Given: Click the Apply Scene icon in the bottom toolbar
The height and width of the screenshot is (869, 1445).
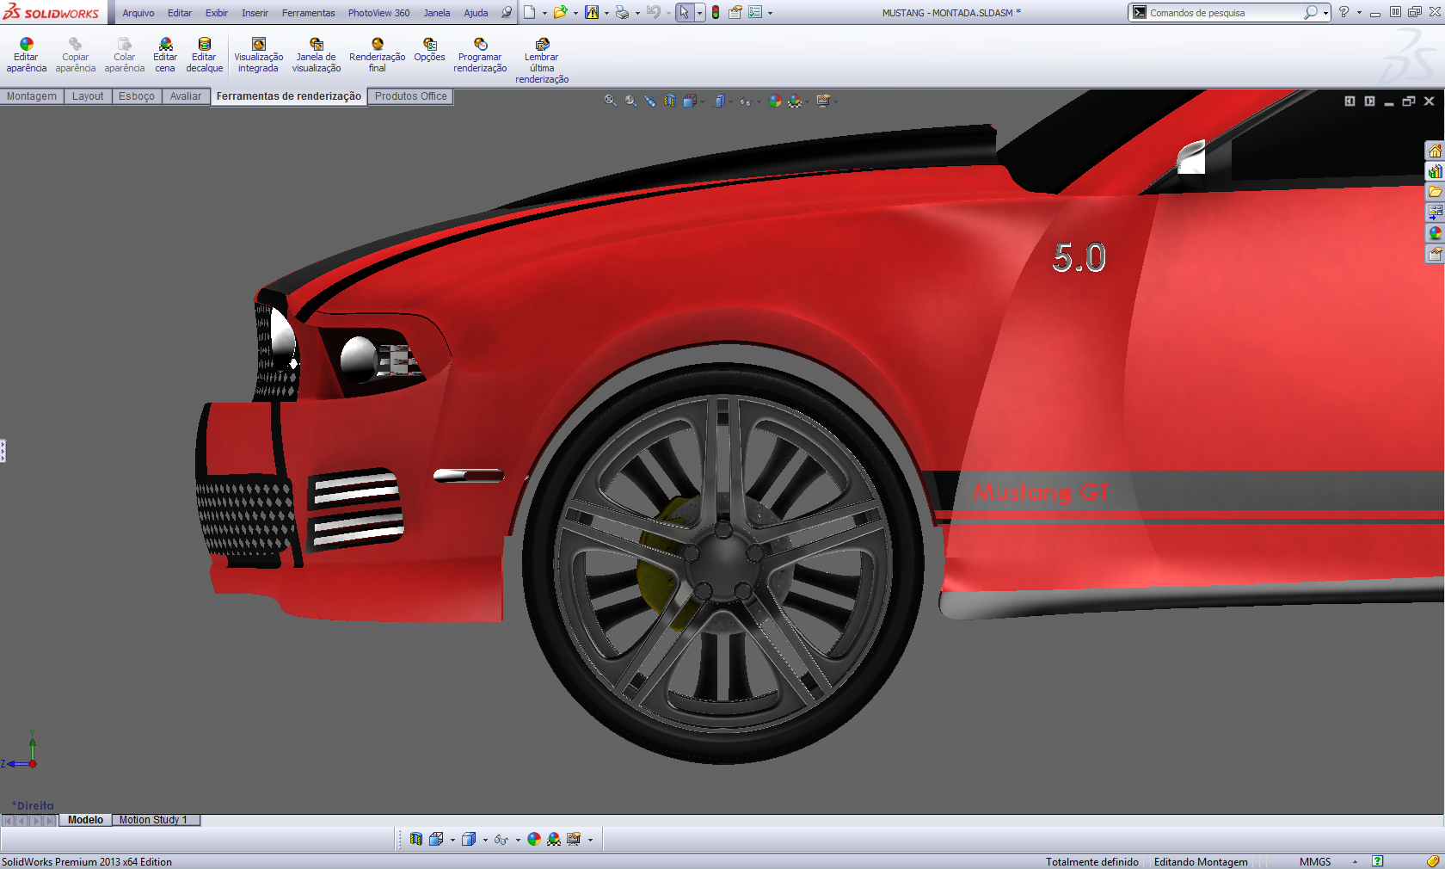Looking at the screenshot, I should pos(554,839).
